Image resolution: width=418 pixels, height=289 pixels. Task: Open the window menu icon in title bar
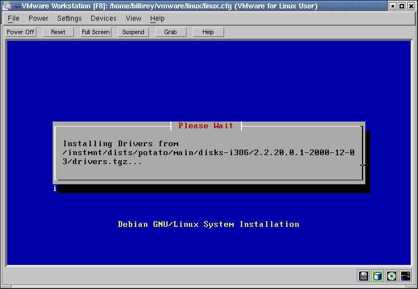6,6
